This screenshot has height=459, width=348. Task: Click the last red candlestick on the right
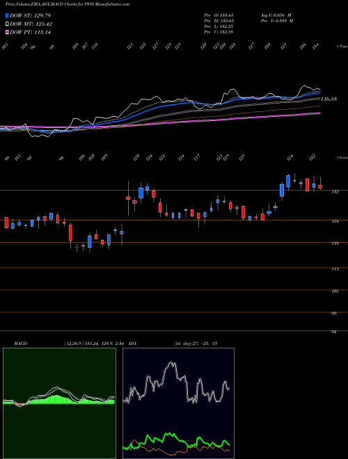[x=320, y=186]
